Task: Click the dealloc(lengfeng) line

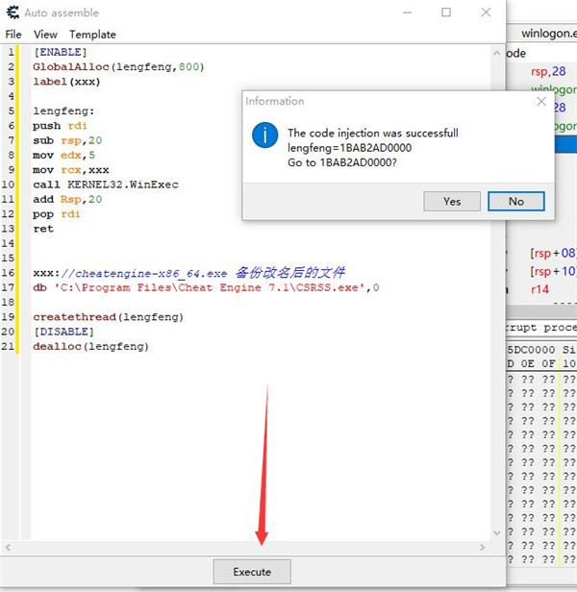Action: click(x=91, y=347)
